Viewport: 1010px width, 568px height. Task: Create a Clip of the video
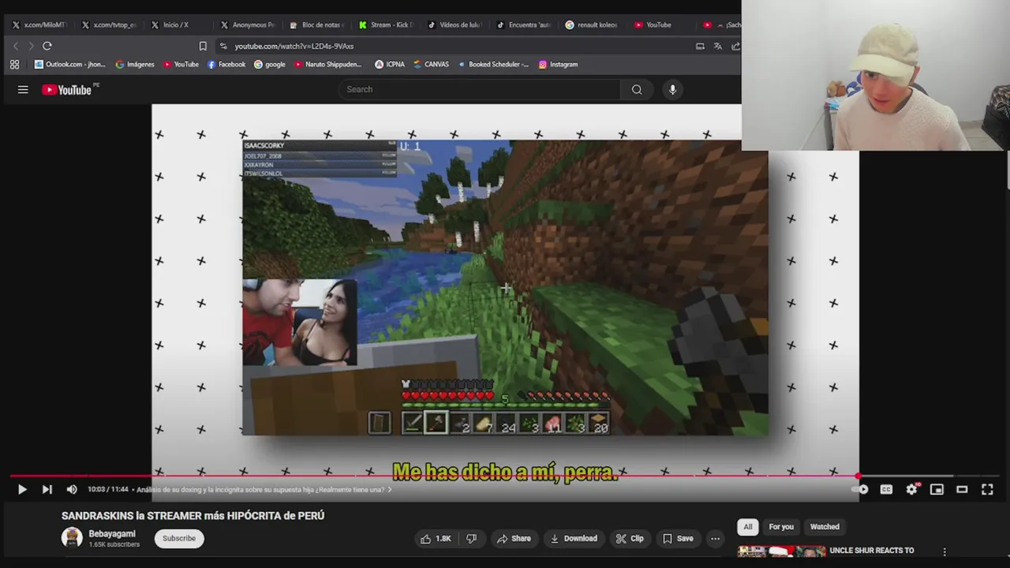pos(630,539)
